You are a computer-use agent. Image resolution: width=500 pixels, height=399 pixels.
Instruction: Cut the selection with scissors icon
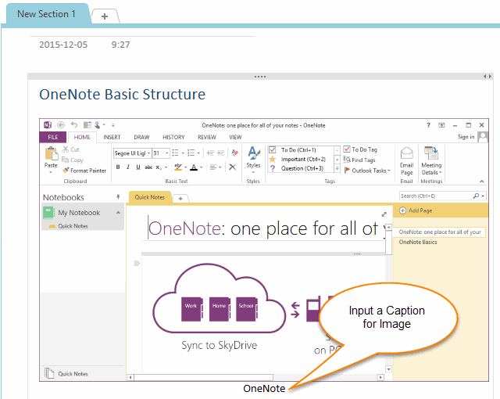66,149
